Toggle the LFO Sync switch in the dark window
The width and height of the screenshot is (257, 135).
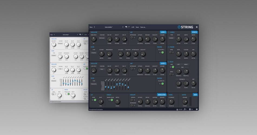(94, 100)
